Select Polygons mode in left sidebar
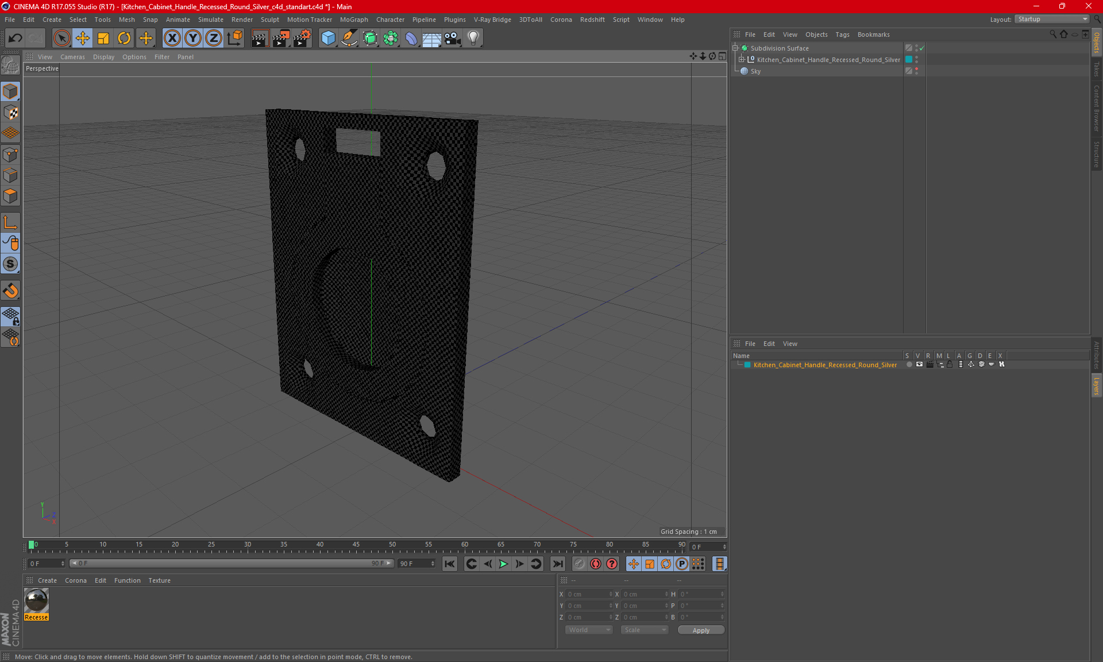 coord(10,197)
